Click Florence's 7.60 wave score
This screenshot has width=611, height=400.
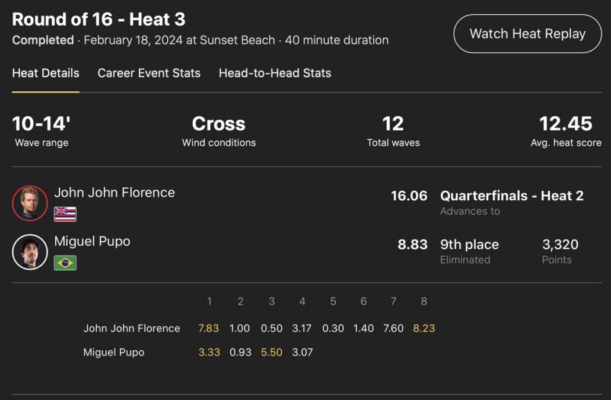[x=393, y=328]
